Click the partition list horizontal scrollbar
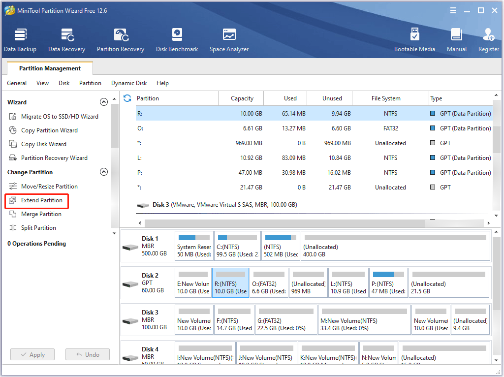The width and height of the screenshot is (504, 377). point(285,223)
